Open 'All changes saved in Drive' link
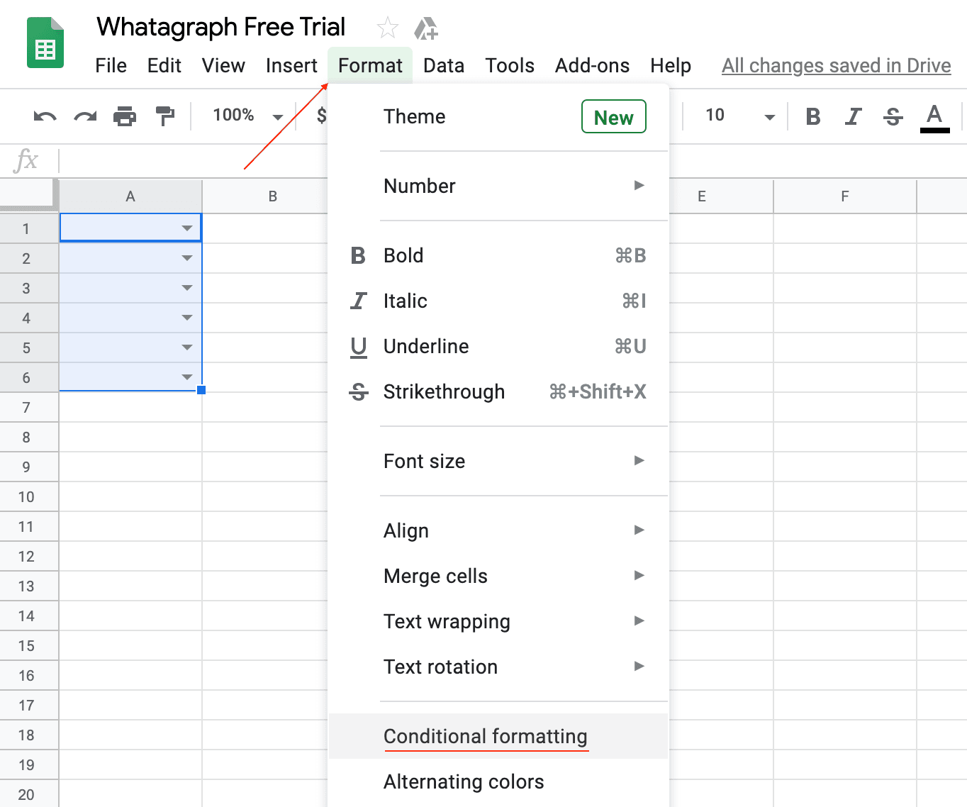This screenshot has height=807, width=967. 836,65
